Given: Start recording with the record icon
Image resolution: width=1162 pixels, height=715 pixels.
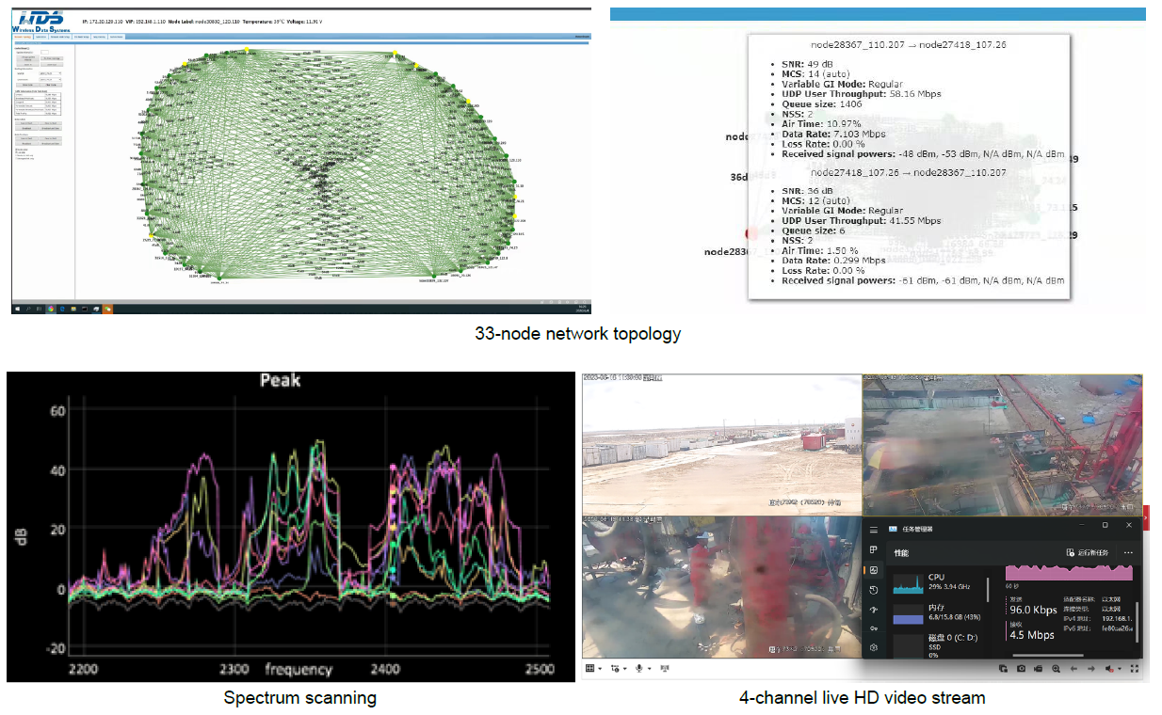Looking at the screenshot, I should pyautogui.click(x=1038, y=666).
